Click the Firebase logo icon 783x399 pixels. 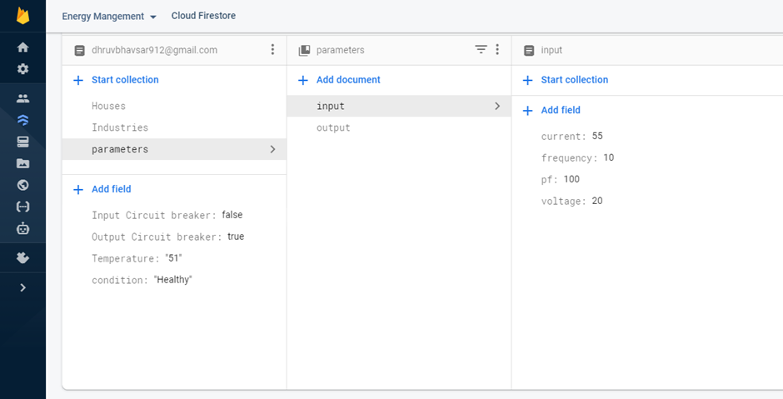click(22, 16)
